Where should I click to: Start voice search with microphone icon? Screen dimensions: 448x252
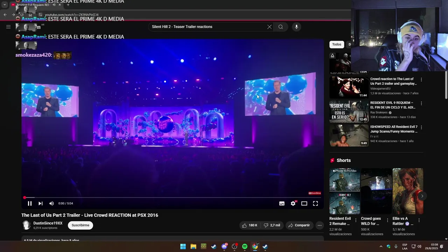[296, 27]
